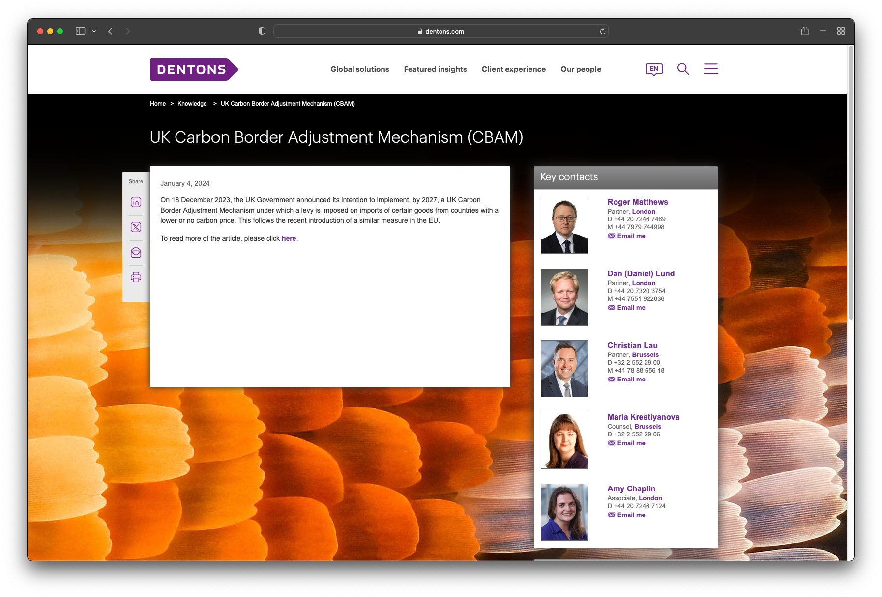Viewport: 882px width, 597px height.
Task: Open the Our people menu
Action: (x=581, y=69)
